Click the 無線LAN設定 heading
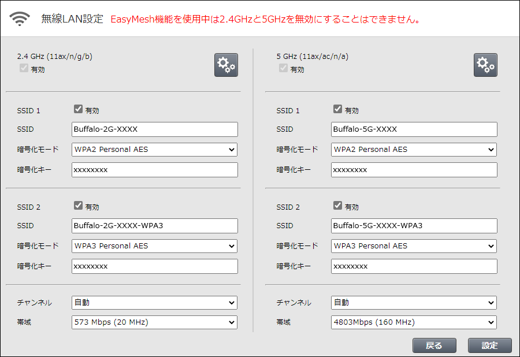This screenshot has width=520, height=357. point(72,19)
